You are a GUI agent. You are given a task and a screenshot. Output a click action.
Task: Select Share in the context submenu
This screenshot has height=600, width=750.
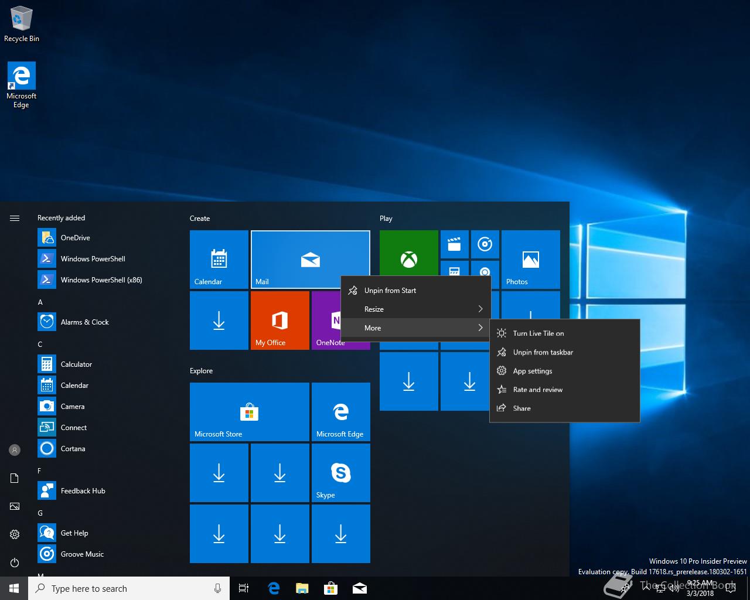tap(565, 408)
